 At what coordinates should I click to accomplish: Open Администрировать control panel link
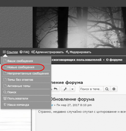pyautogui.click(x=49, y=52)
